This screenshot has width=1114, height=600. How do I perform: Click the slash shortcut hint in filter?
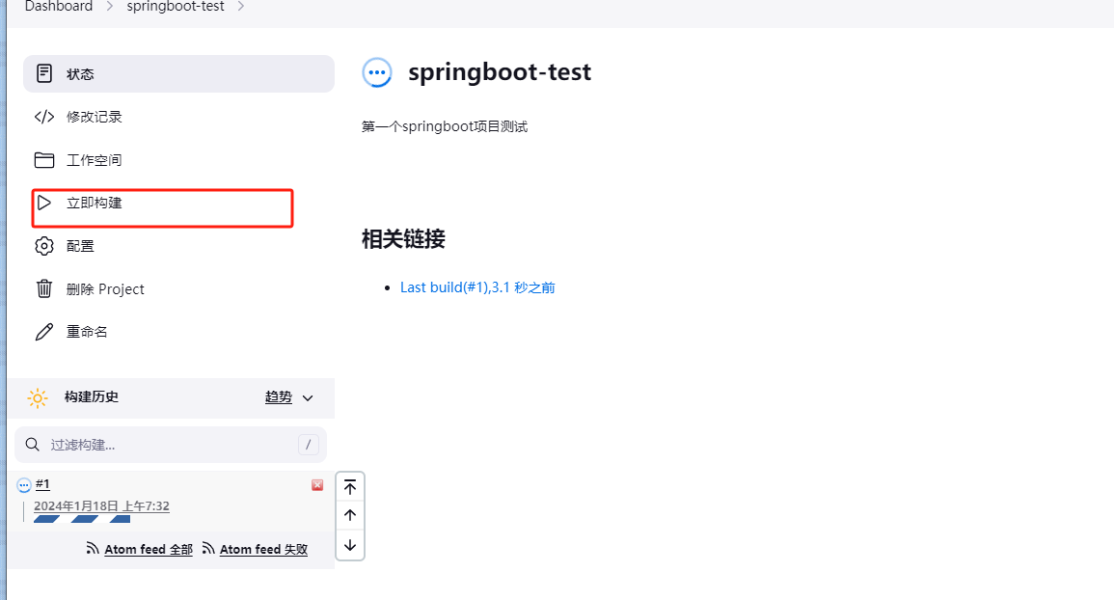click(309, 445)
